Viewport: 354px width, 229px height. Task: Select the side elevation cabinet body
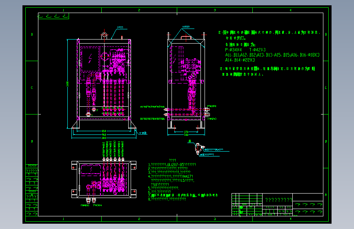point(186,84)
